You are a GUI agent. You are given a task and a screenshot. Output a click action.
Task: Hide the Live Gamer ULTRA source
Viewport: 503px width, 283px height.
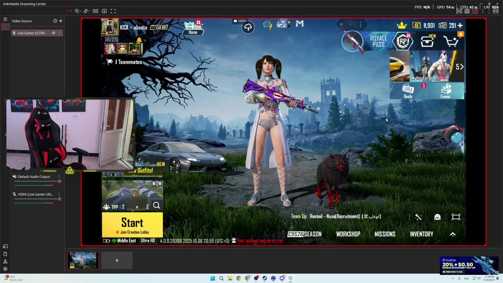tap(53, 33)
